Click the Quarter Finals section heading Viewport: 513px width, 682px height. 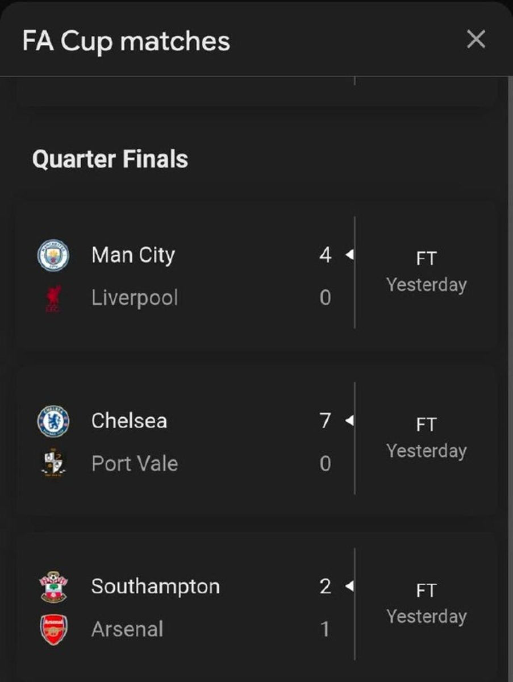click(x=110, y=159)
